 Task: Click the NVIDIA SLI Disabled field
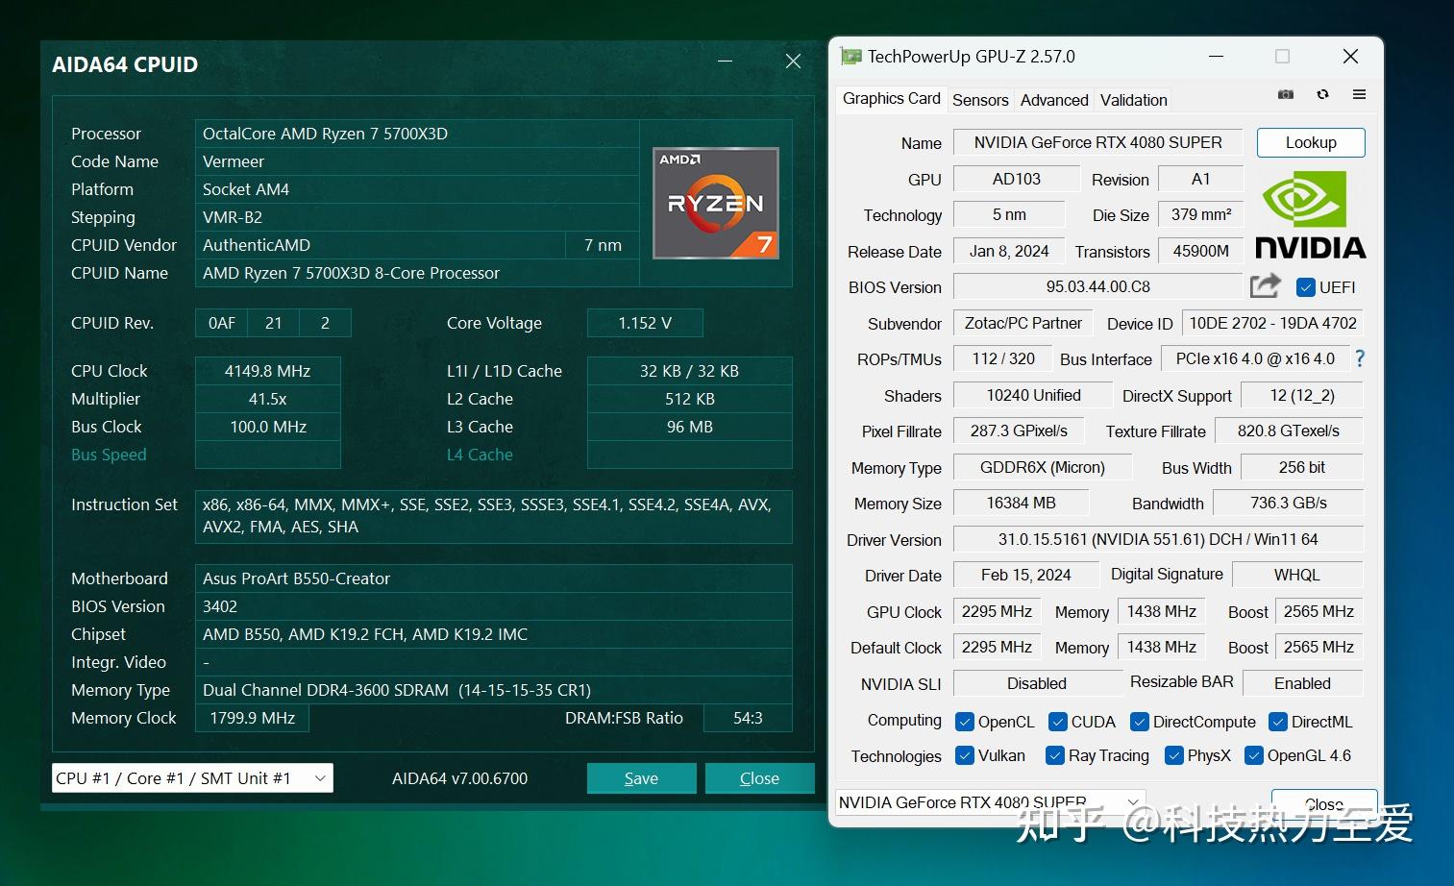click(1037, 683)
